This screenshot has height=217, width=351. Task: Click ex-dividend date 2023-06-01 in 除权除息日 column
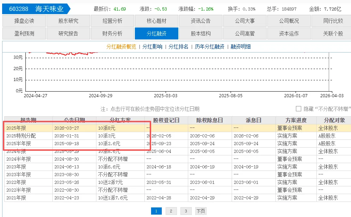pos(202,182)
